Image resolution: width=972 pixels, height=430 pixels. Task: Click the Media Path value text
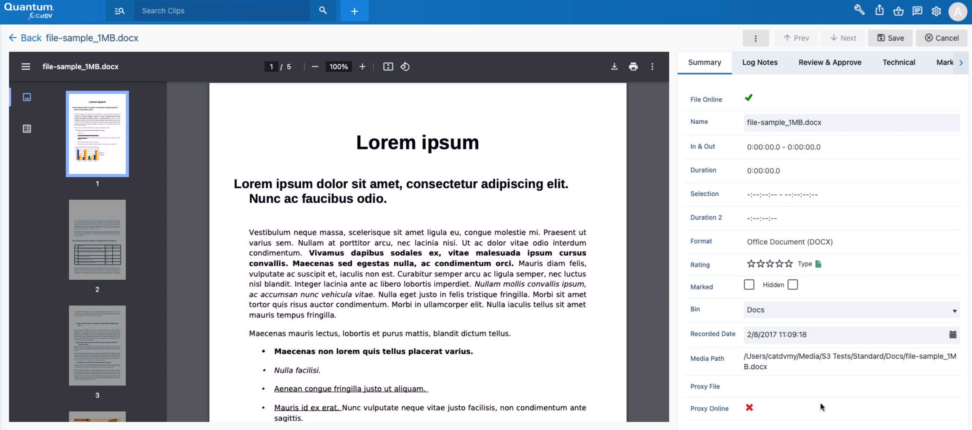(850, 361)
